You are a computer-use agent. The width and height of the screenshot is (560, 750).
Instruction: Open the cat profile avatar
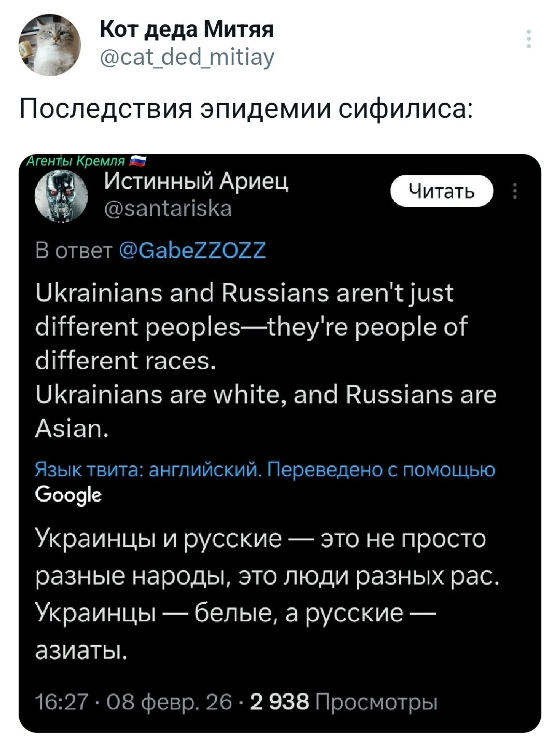50,45
